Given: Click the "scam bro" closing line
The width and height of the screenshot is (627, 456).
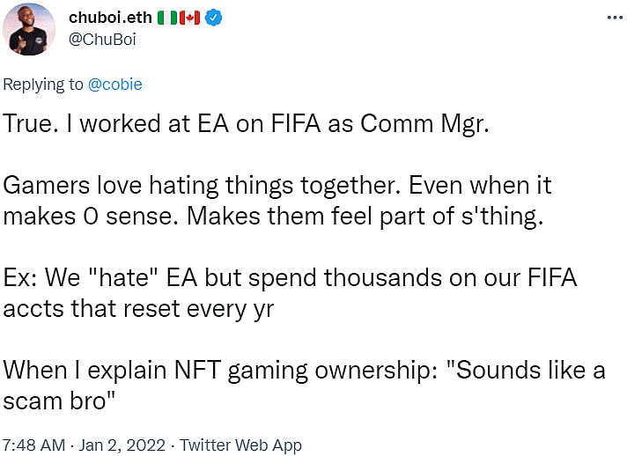Looking at the screenshot, I should click(x=71, y=400).
